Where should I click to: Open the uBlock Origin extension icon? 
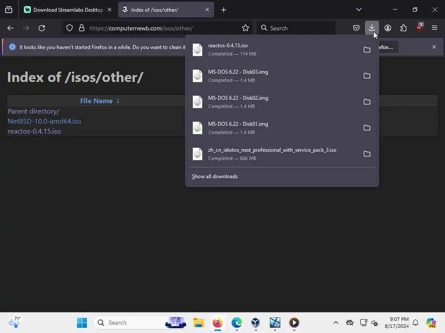click(419, 27)
